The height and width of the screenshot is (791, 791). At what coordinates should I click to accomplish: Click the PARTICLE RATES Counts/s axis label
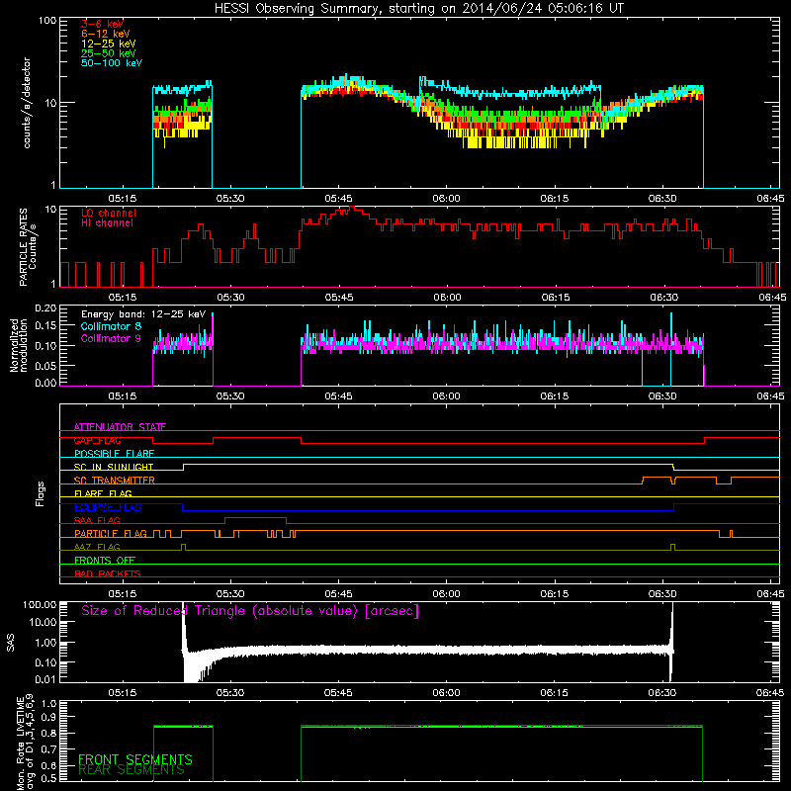coord(28,246)
